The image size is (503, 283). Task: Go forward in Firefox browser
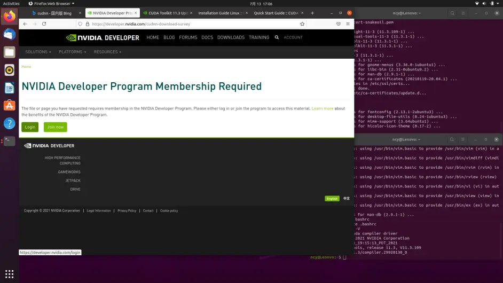pyautogui.click(x=35, y=23)
